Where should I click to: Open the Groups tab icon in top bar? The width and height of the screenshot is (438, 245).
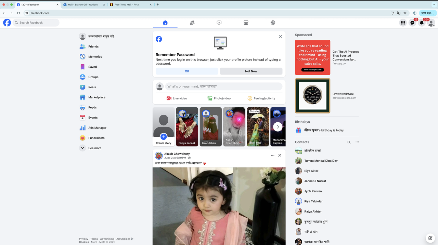click(x=273, y=23)
